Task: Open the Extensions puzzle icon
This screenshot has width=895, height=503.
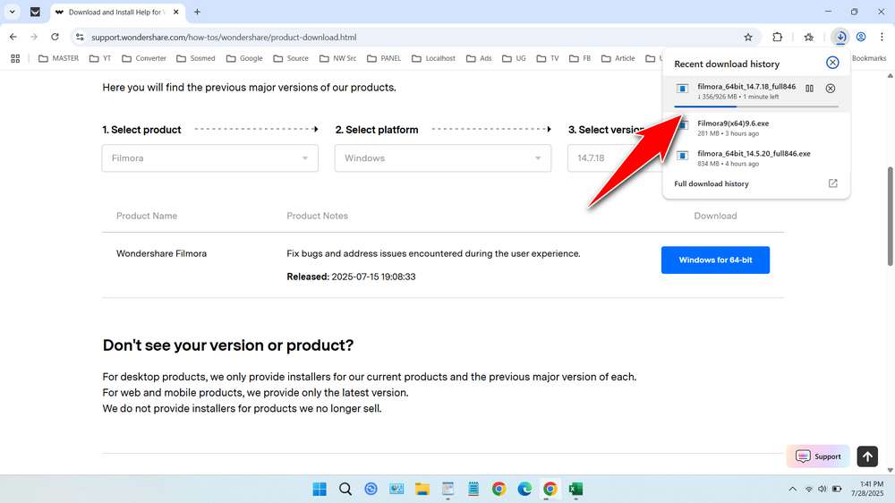Action: pos(777,37)
